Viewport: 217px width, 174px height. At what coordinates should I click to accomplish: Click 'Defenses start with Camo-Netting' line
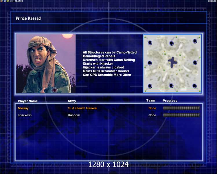coord(109,60)
